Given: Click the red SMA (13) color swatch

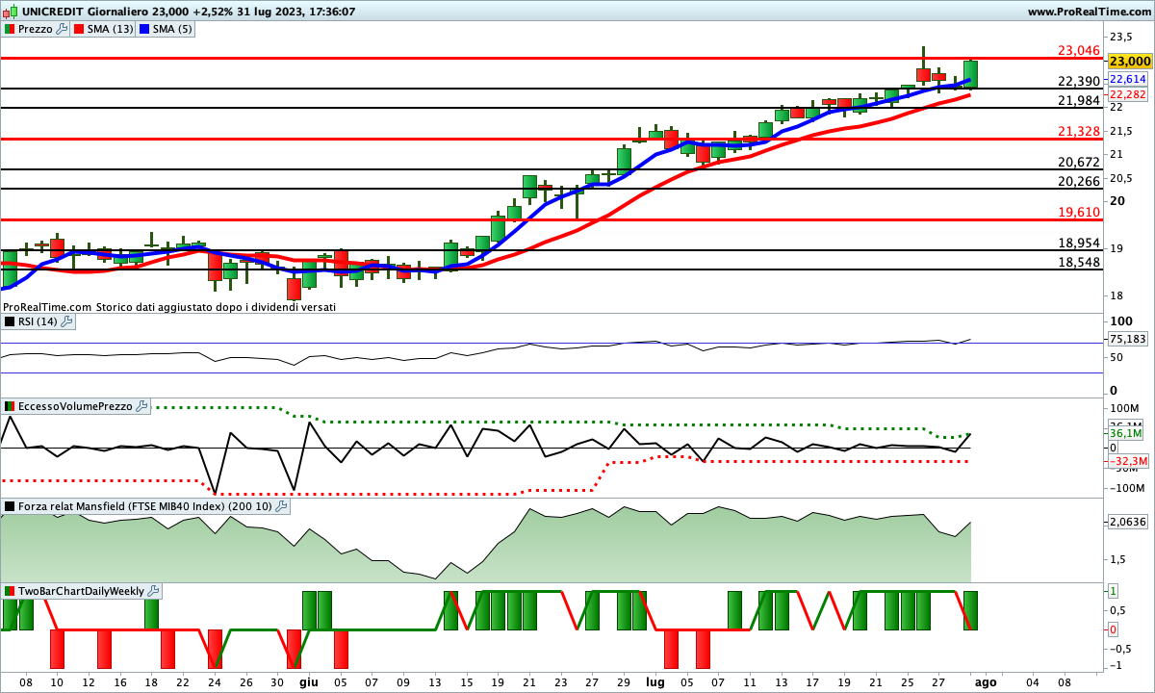Looking at the screenshot, I should tap(80, 29).
